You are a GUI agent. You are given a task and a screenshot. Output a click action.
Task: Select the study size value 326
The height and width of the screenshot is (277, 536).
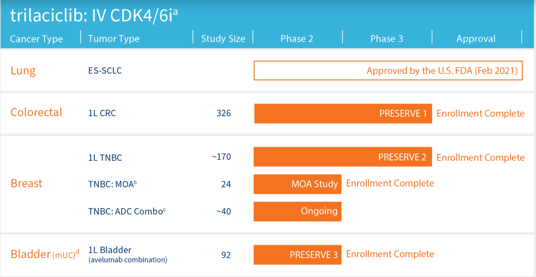coord(223,113)
